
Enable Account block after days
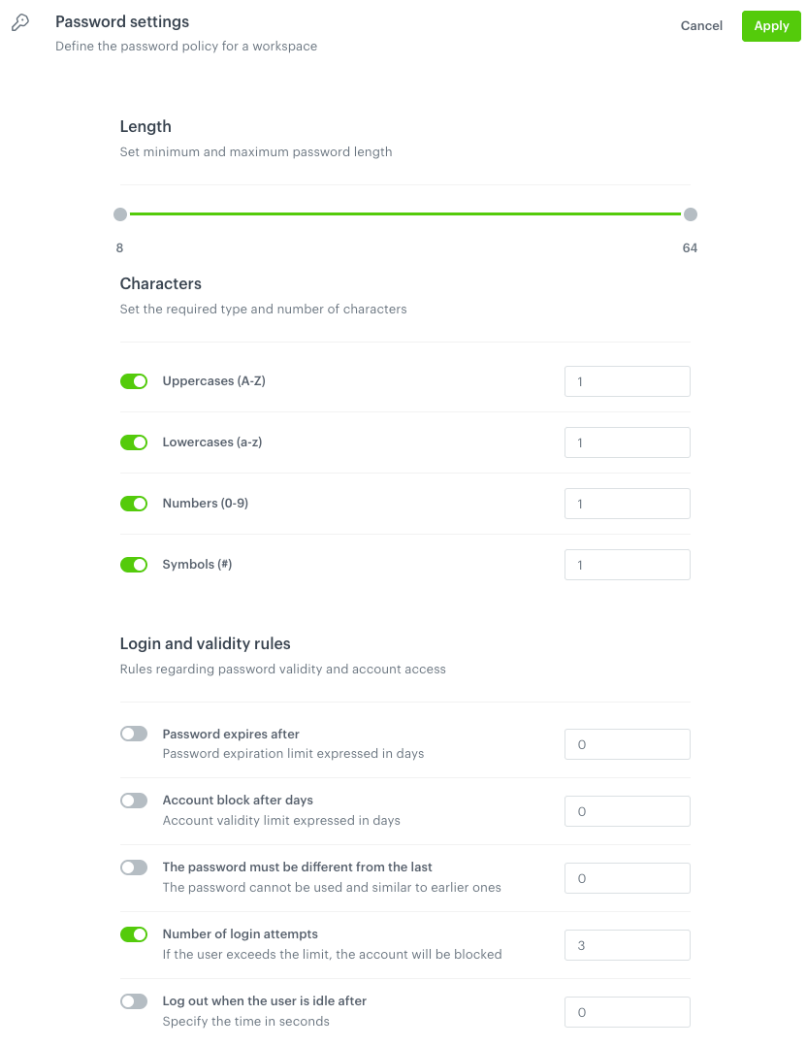(134, 800)
